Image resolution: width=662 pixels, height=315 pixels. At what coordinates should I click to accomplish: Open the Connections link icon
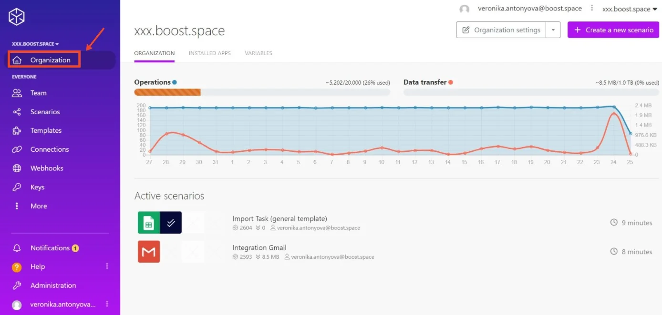pos(17,149)
